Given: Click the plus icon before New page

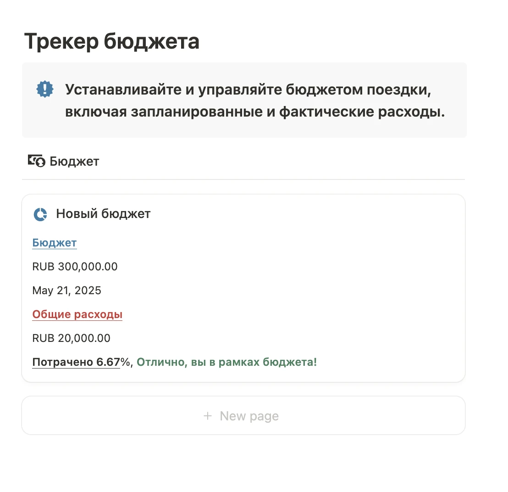Looking at the screenshot, I should point(208,416).
